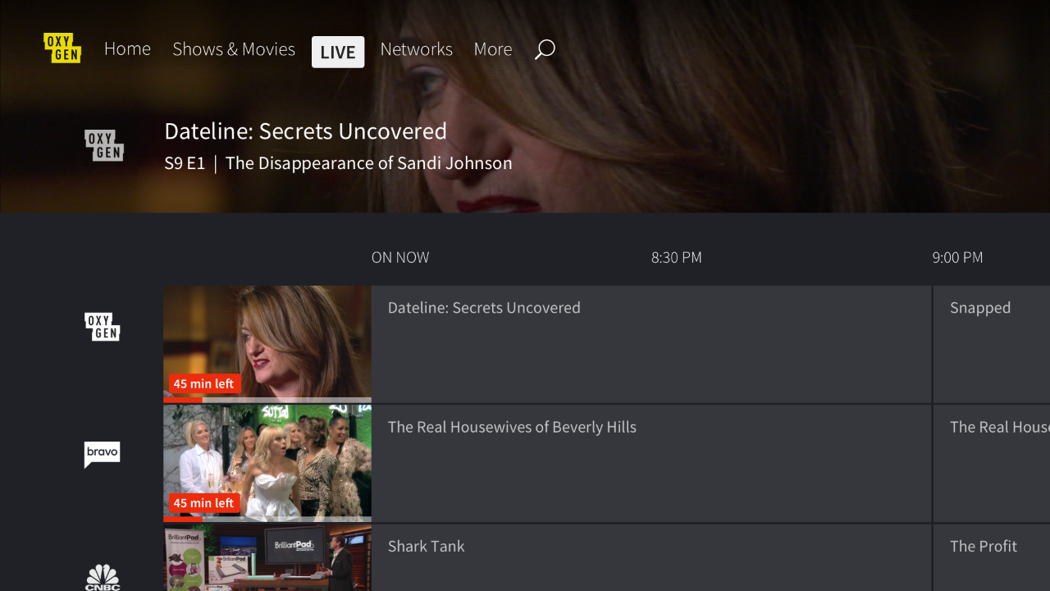The width and height of the screenshot is (1050, 591).
Task: Click the Dateline progress bar
Action: tap(267, 401)
